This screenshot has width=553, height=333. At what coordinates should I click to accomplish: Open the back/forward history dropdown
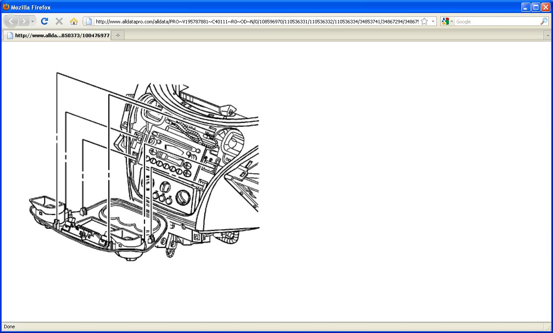click(x=32, y=21)
